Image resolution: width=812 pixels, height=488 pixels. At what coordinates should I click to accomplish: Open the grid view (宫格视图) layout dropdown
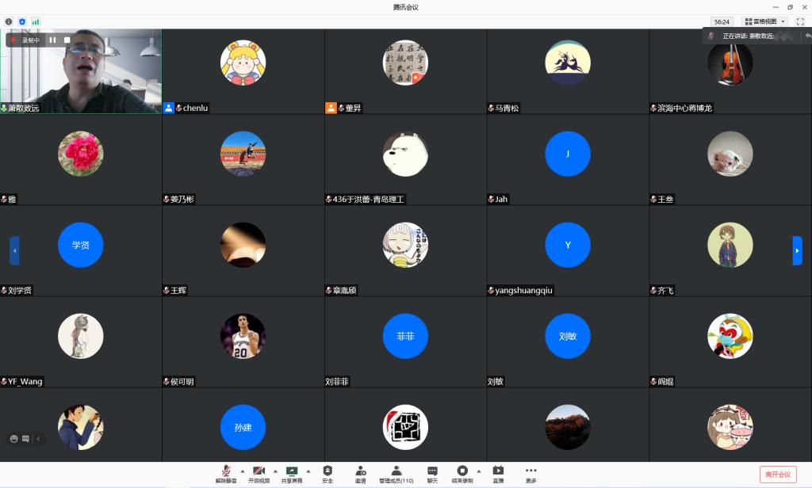point(765,21)
